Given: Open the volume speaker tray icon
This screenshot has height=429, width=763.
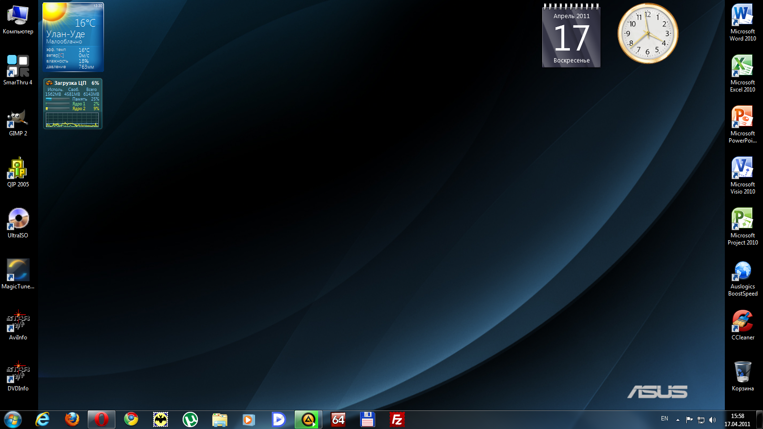Looking at the screenshot, I should pyautogui.click(x=712, y=420).
